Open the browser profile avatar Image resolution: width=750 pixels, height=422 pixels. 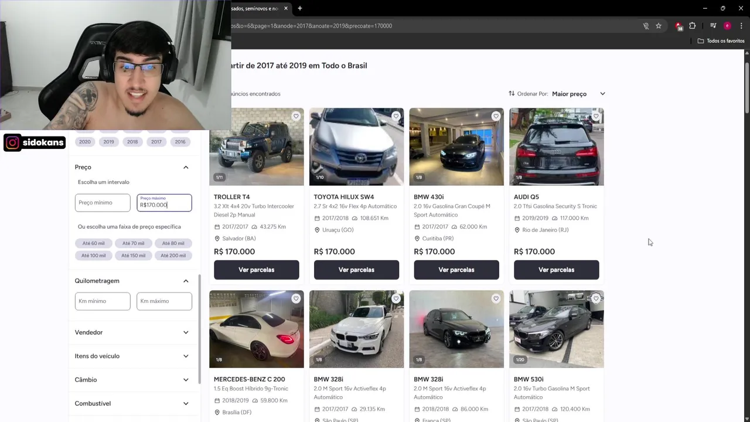click(727, 26)
